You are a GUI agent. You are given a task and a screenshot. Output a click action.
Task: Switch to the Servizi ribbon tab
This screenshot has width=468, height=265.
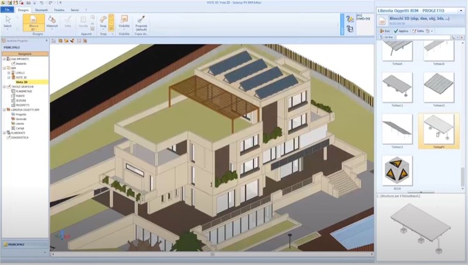click(x=75, y=10)
